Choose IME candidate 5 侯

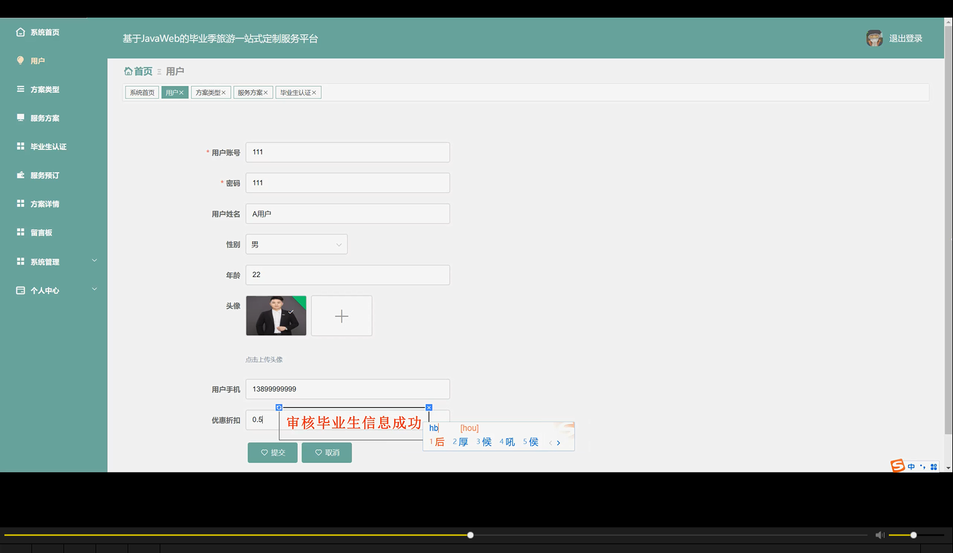[x=531, y=442]
